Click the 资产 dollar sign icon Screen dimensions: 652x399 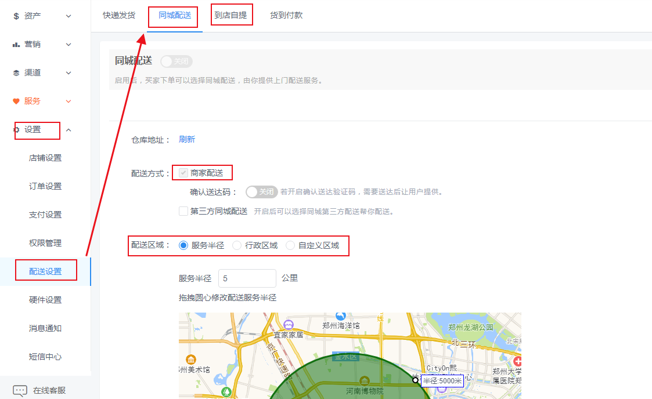coord(16,16)
